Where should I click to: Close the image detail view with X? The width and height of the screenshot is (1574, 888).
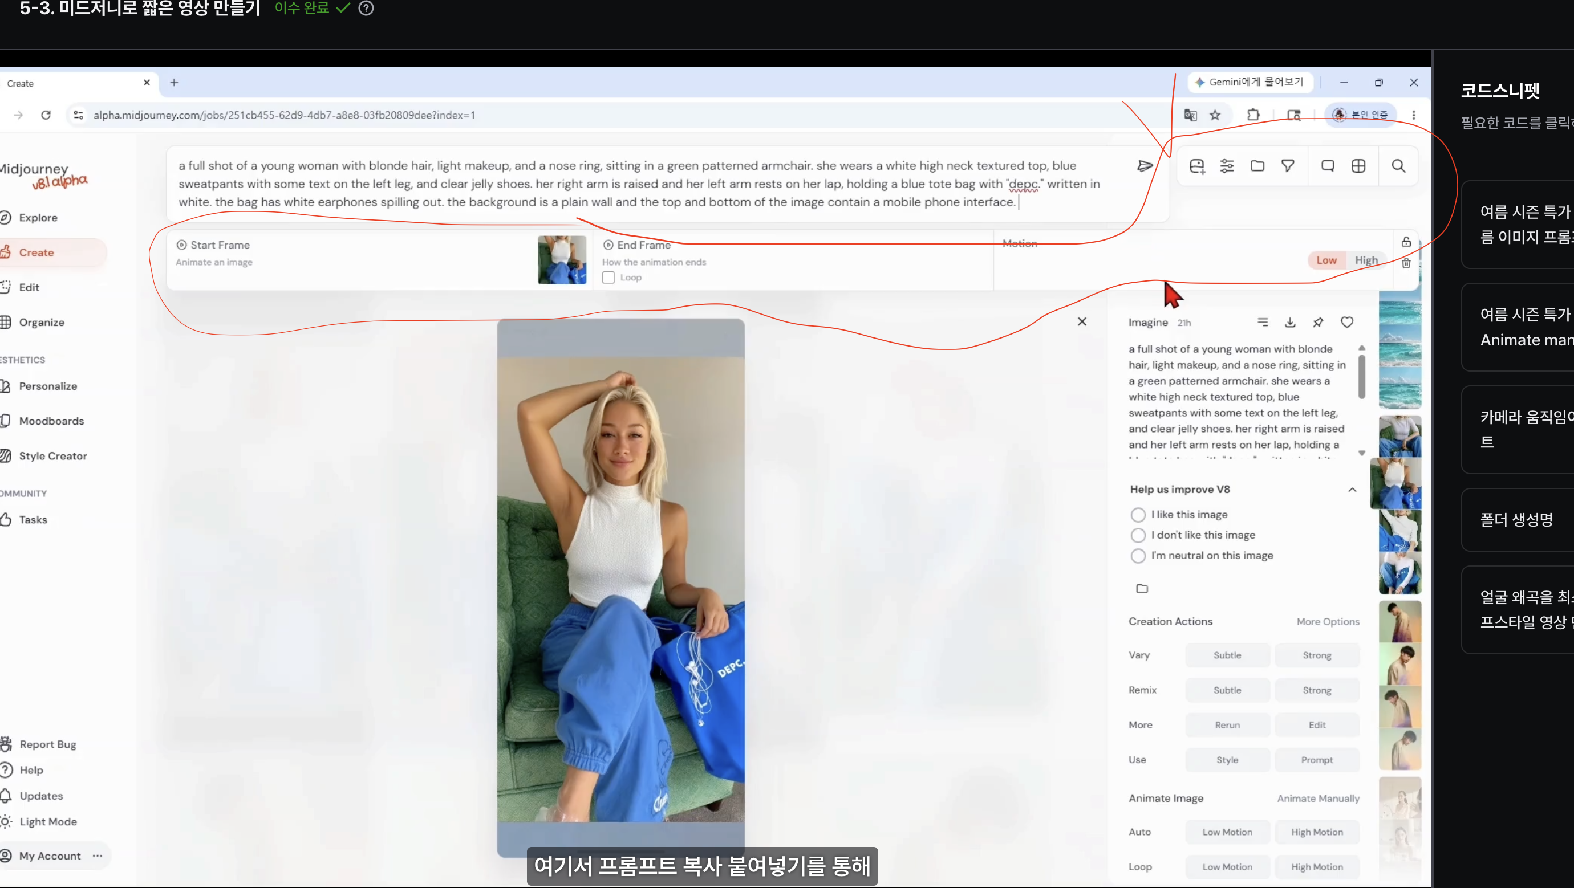[1082, 321]
